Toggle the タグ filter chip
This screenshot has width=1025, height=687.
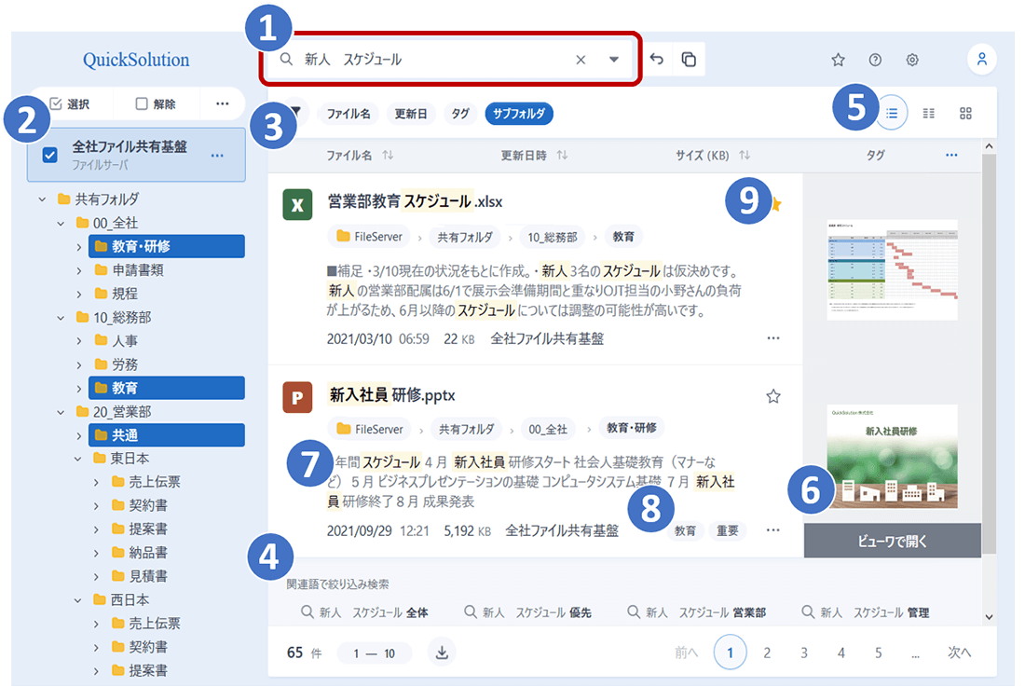point(460,114)
